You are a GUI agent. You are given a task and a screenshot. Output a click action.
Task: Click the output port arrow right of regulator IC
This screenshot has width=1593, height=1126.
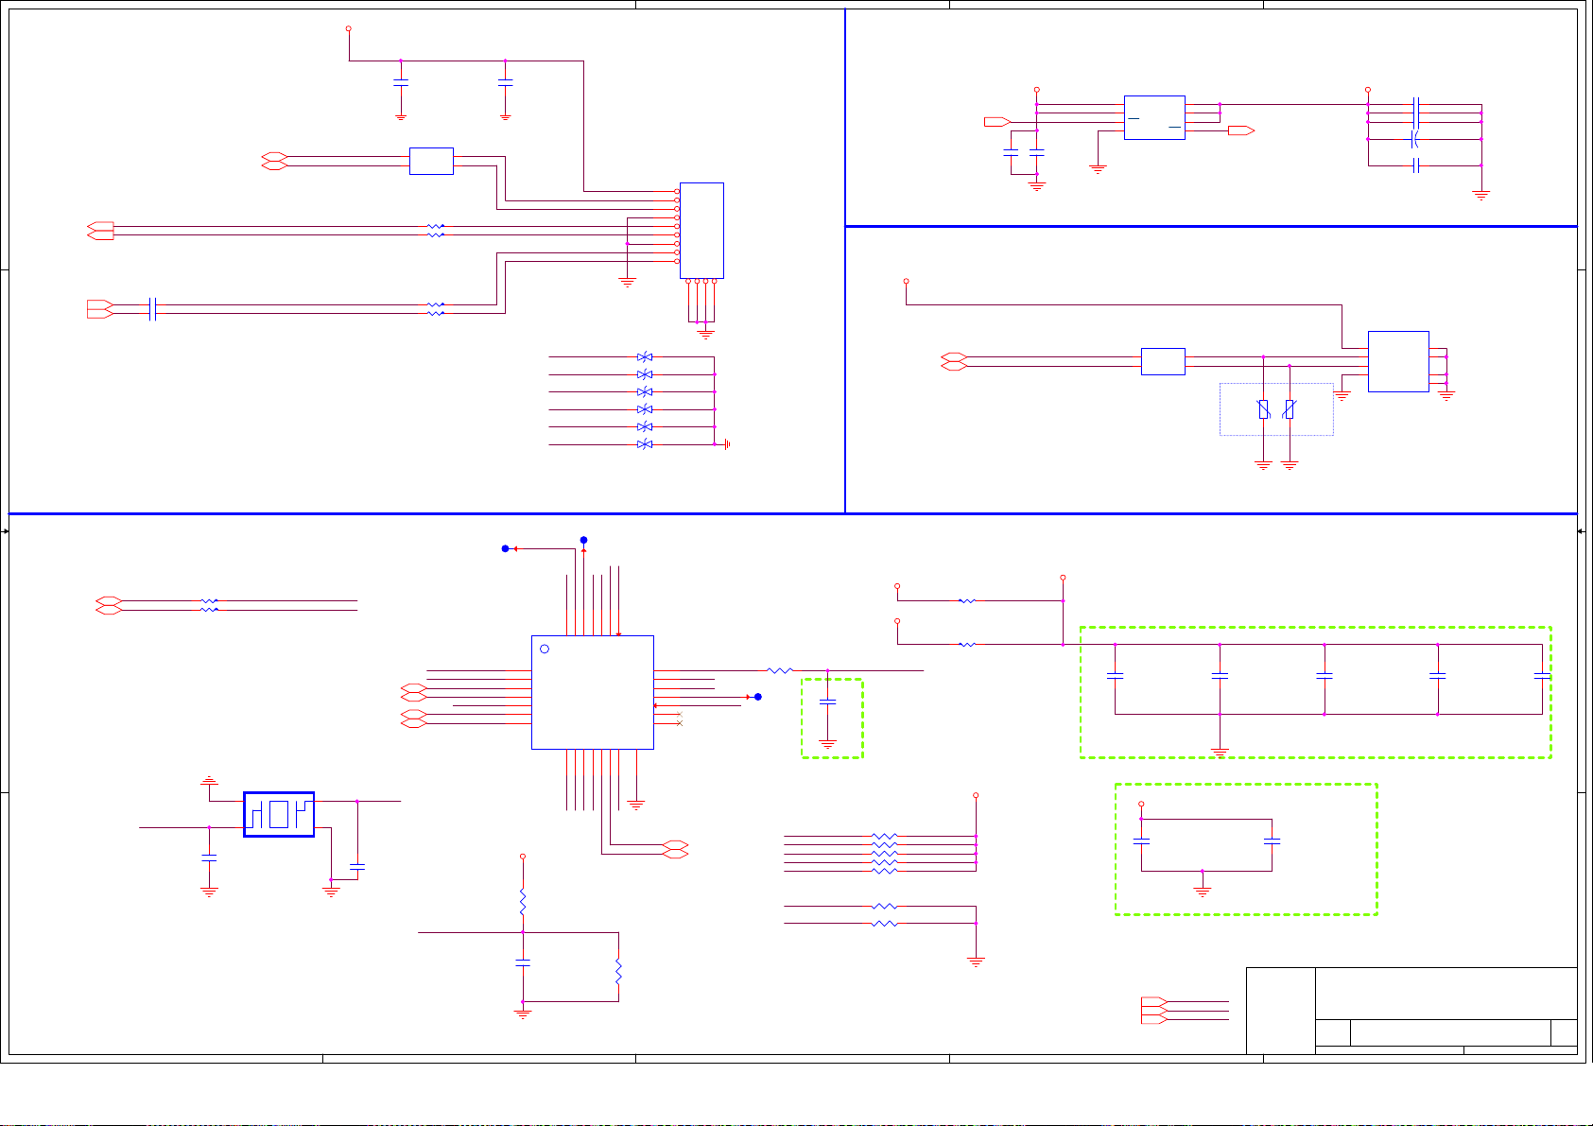1241,130
